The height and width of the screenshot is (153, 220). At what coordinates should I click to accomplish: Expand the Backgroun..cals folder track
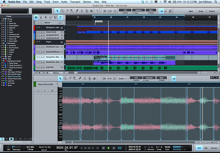[62, 28]
